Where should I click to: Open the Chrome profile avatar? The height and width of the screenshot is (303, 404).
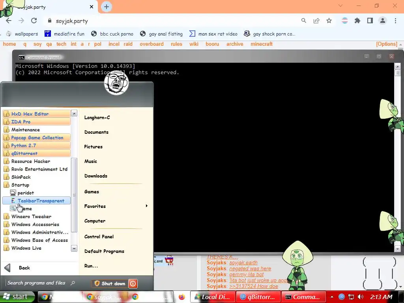pyautogui.click(x=383, y=21)
